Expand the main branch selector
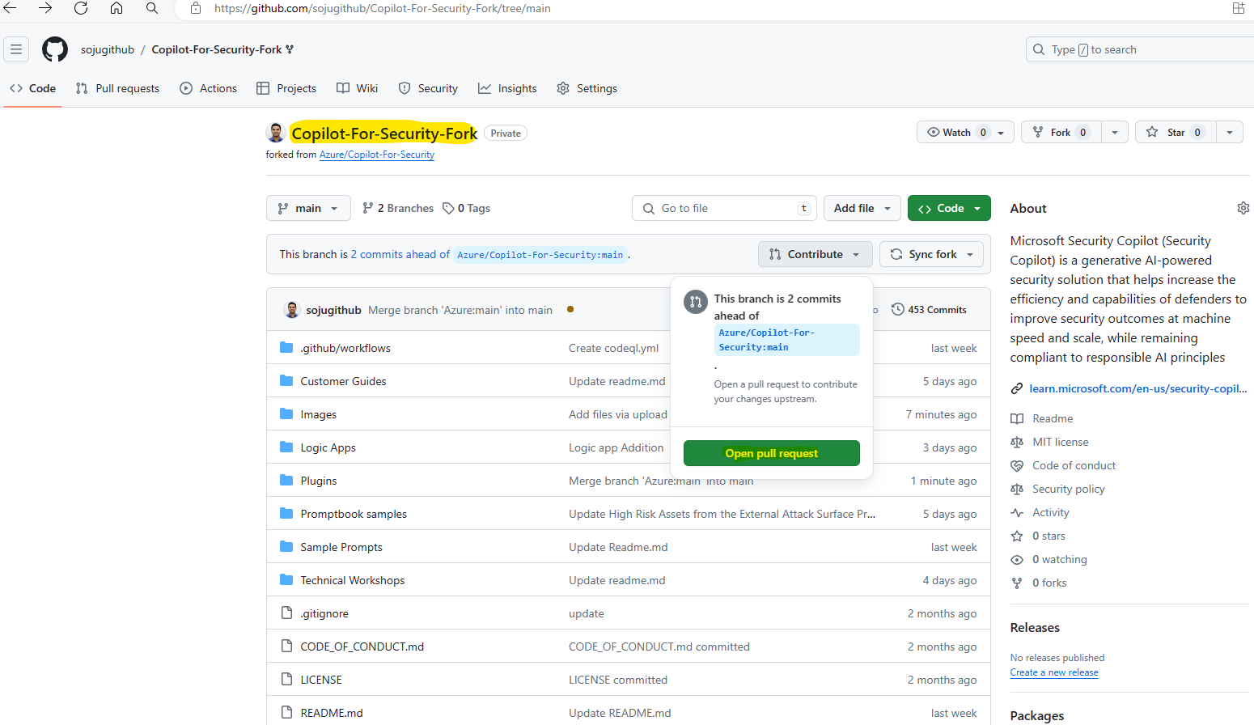The width and height of the screenshot is (1254, 725). 308,209
